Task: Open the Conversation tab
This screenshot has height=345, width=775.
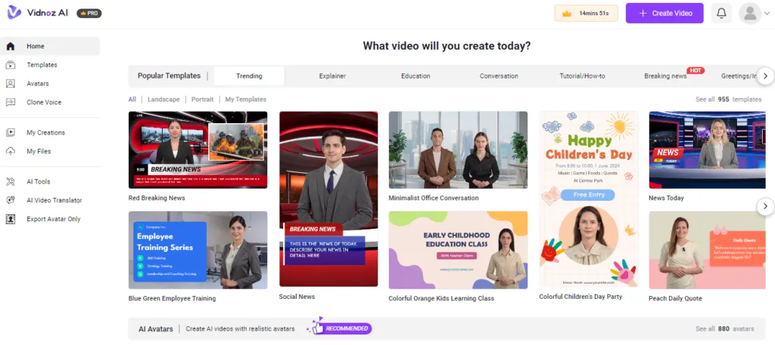Action: pyautogui.click(x=499, y=76)
